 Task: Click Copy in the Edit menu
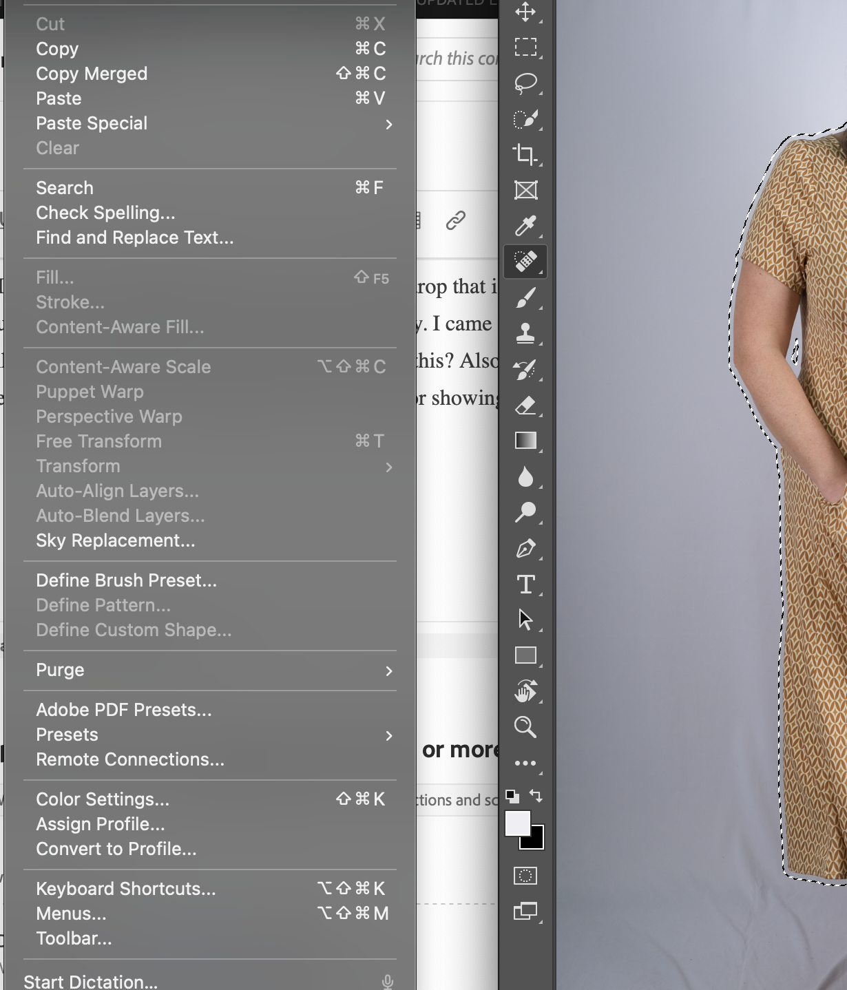coord(56,48)
